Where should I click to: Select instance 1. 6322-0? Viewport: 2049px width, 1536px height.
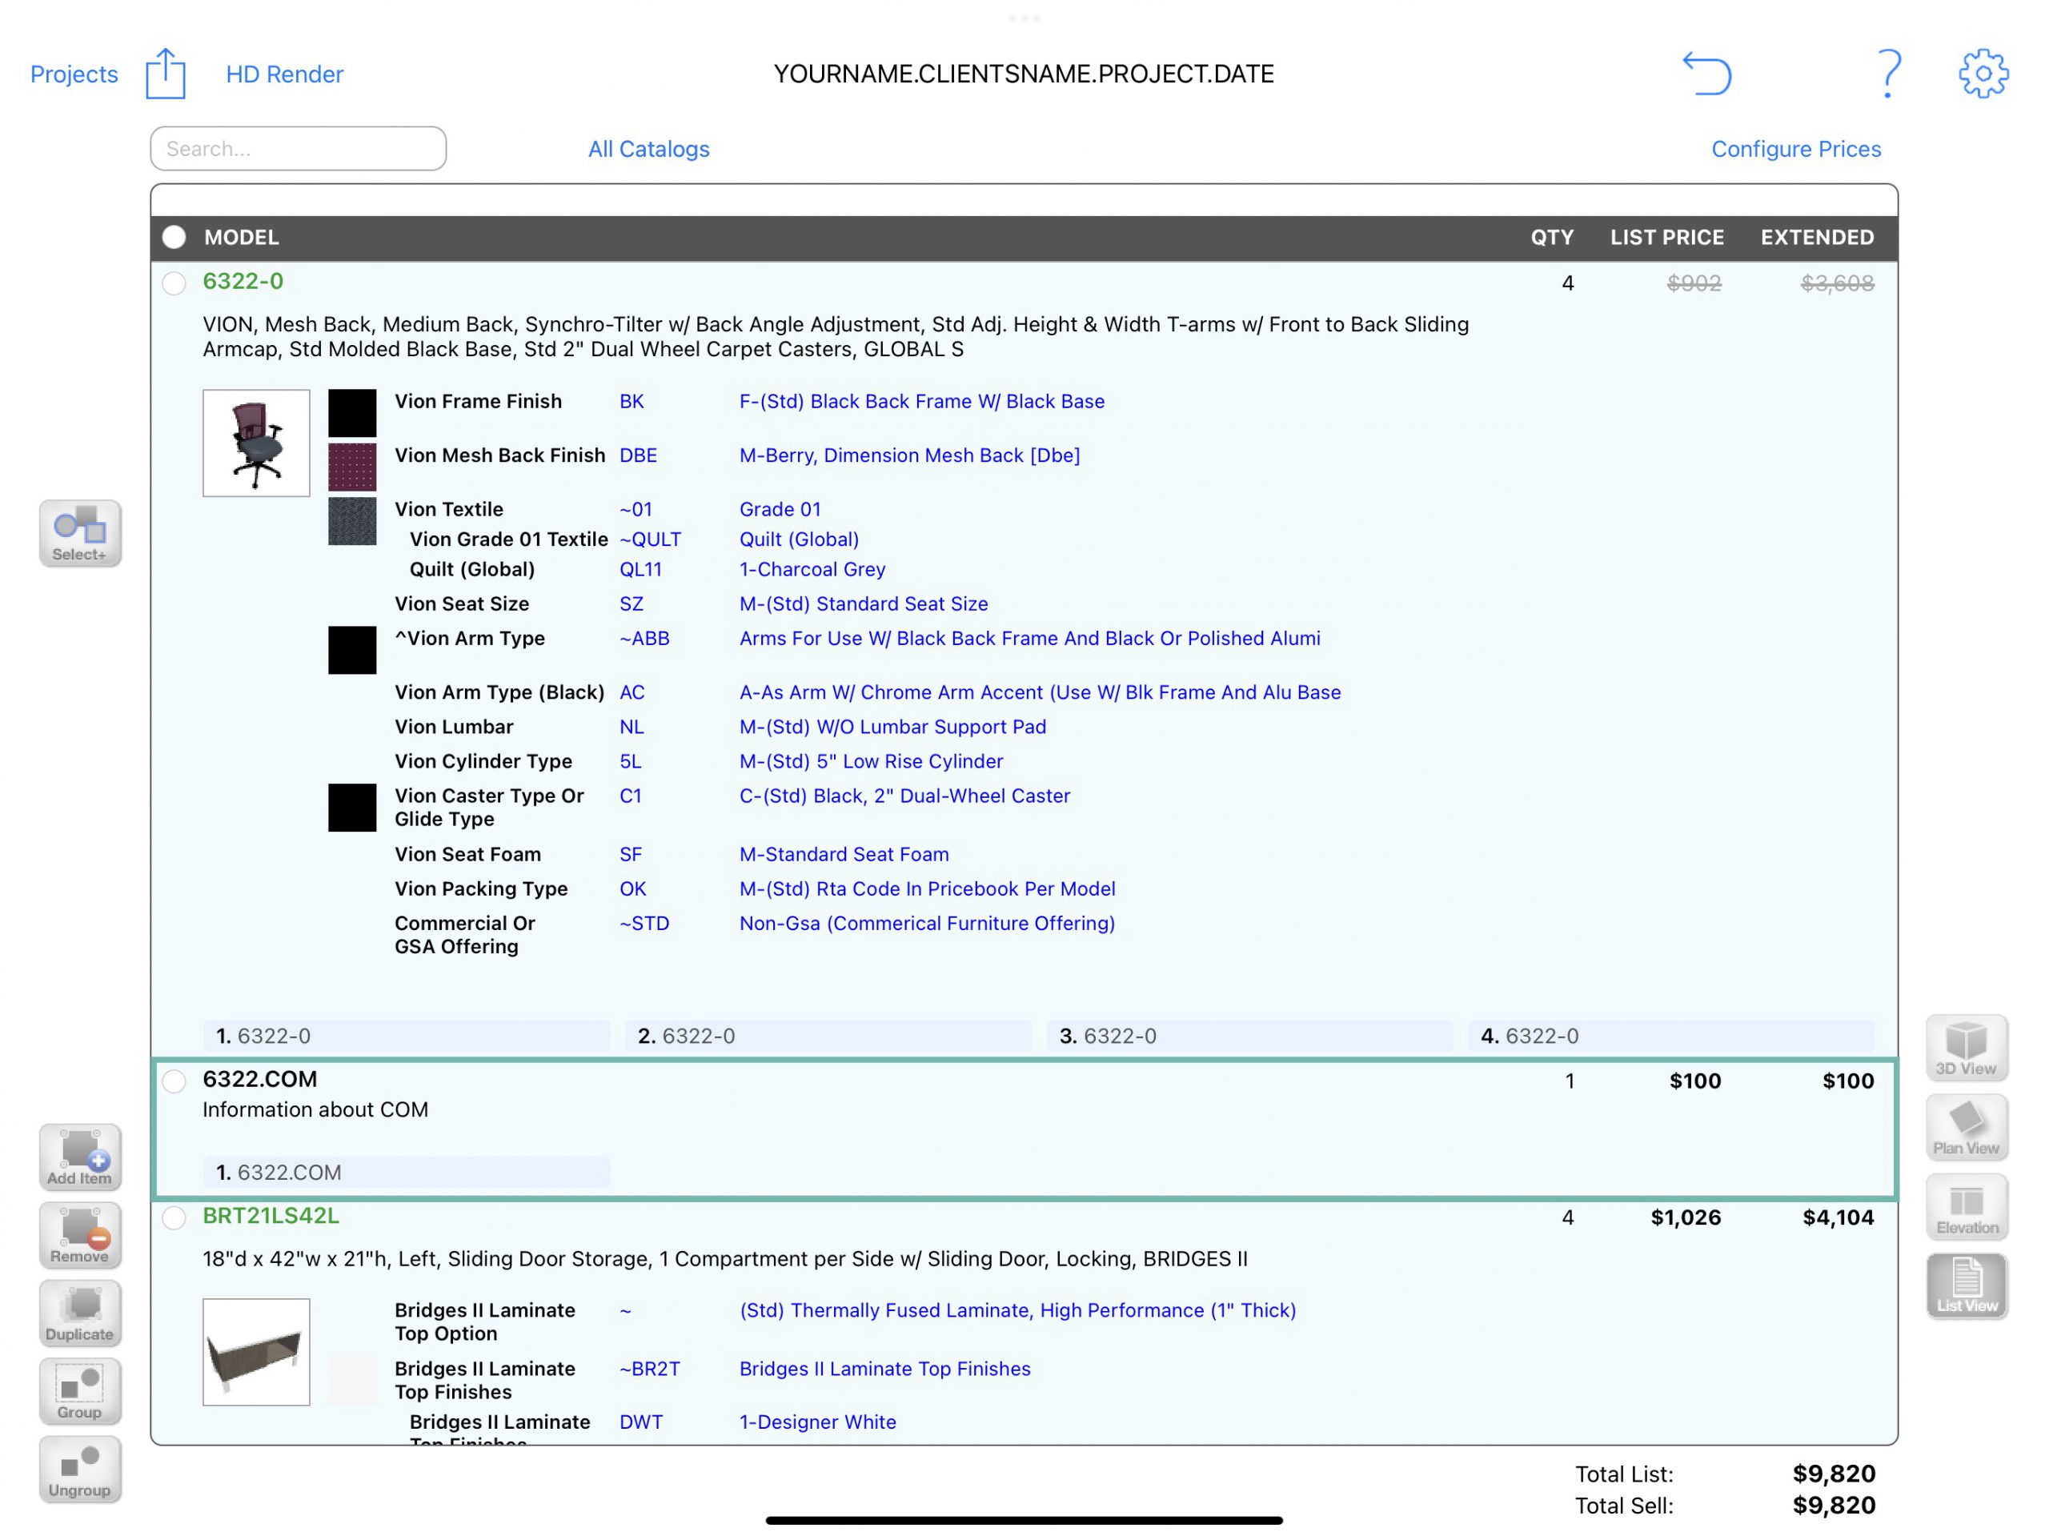click(407, 1036)
